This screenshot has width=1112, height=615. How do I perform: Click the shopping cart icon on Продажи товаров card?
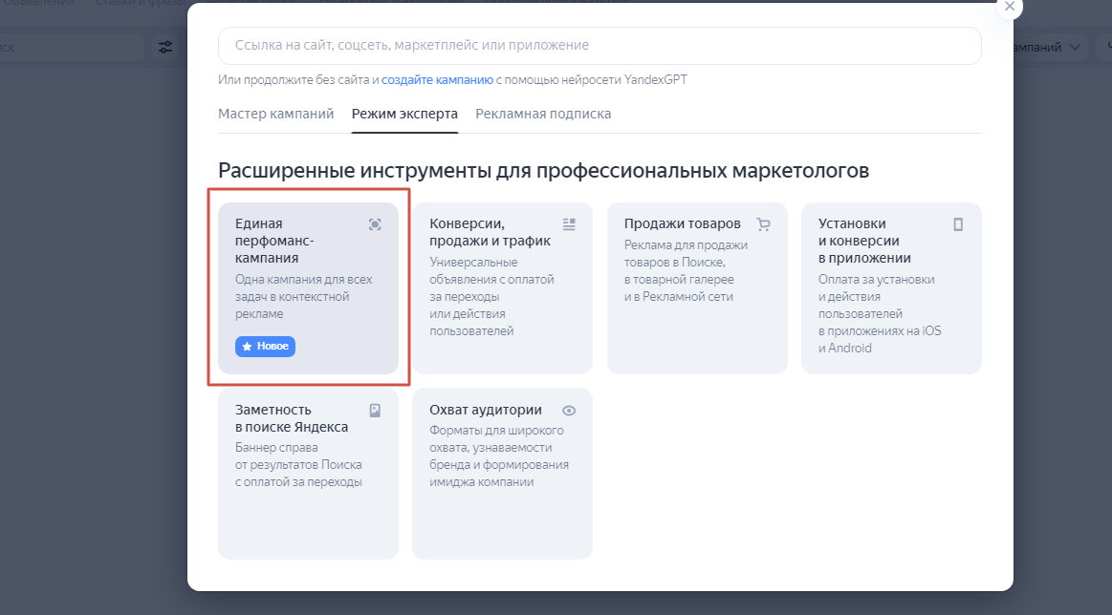click(763, 224)
